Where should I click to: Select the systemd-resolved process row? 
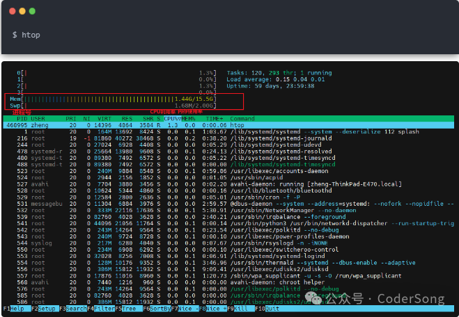[228, 152]
